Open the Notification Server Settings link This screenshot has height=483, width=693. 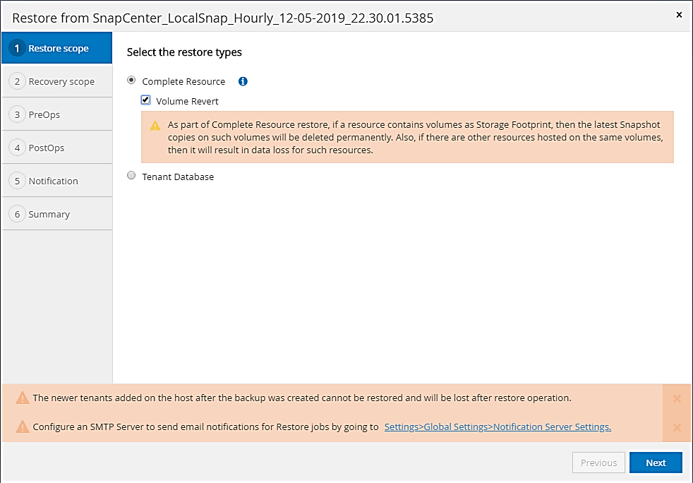[x=498, y=427]
